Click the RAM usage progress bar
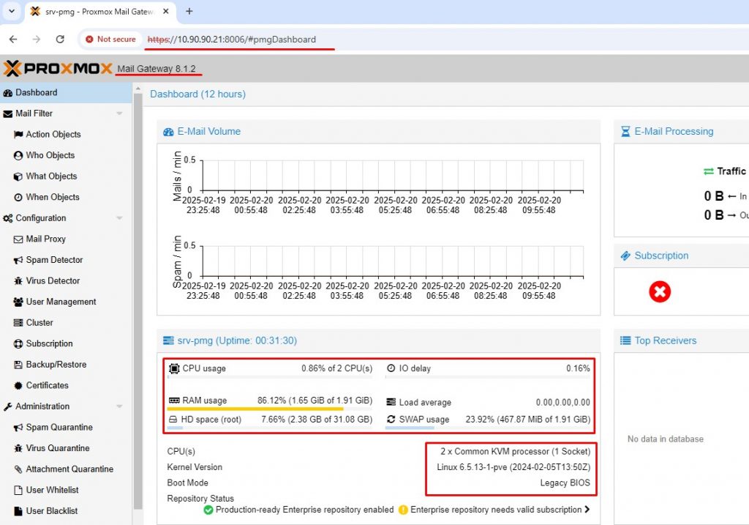Image resolution: width=749 pixels, height=525 pixels. pos(270,409)
